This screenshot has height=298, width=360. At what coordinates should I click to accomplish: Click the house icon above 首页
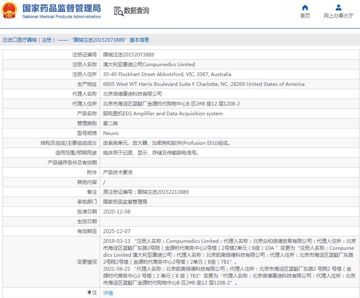pos(305,7)
